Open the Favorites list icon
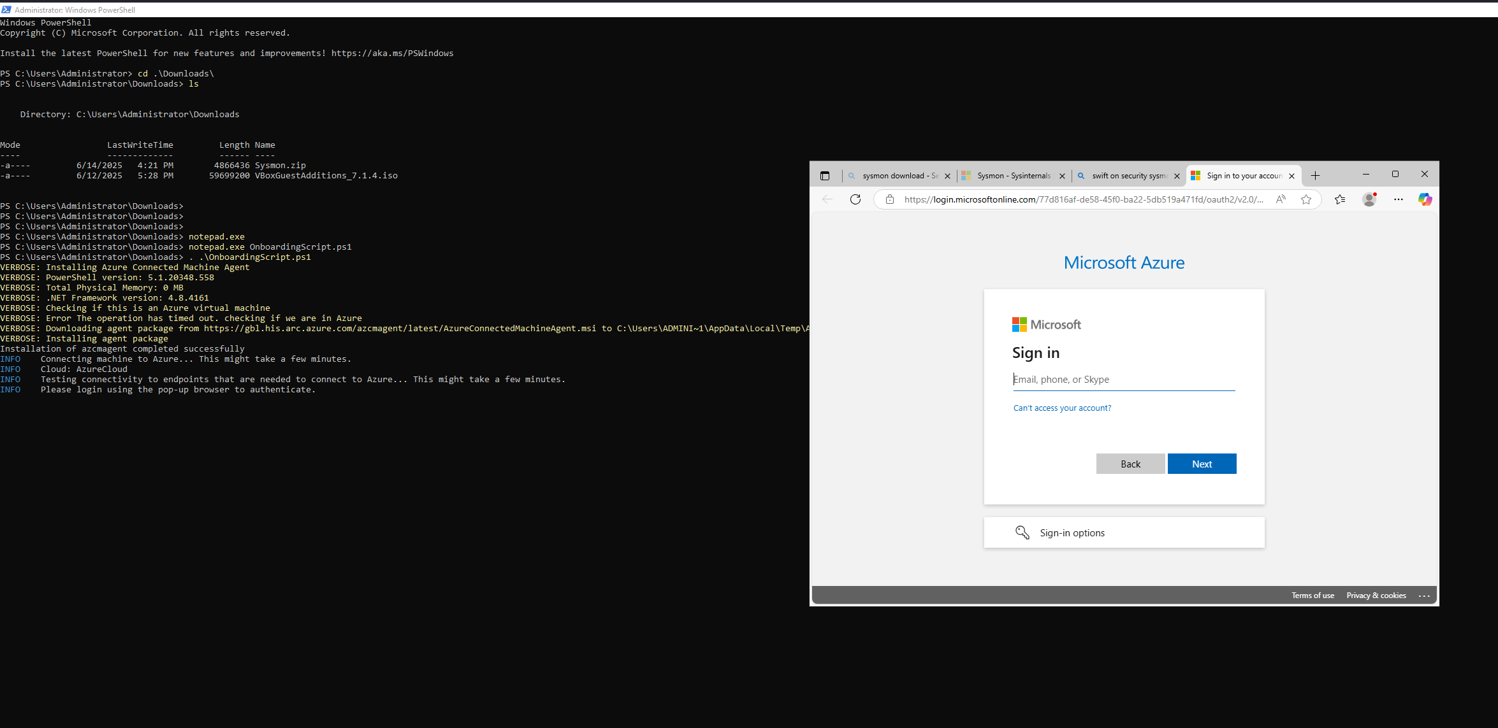The height and width of the screenshot is (728, 1498). tap(1340, 199)
